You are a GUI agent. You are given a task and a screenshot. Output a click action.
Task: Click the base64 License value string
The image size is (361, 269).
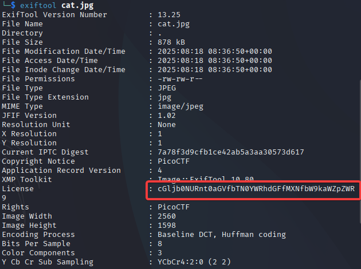coord(256,189)
